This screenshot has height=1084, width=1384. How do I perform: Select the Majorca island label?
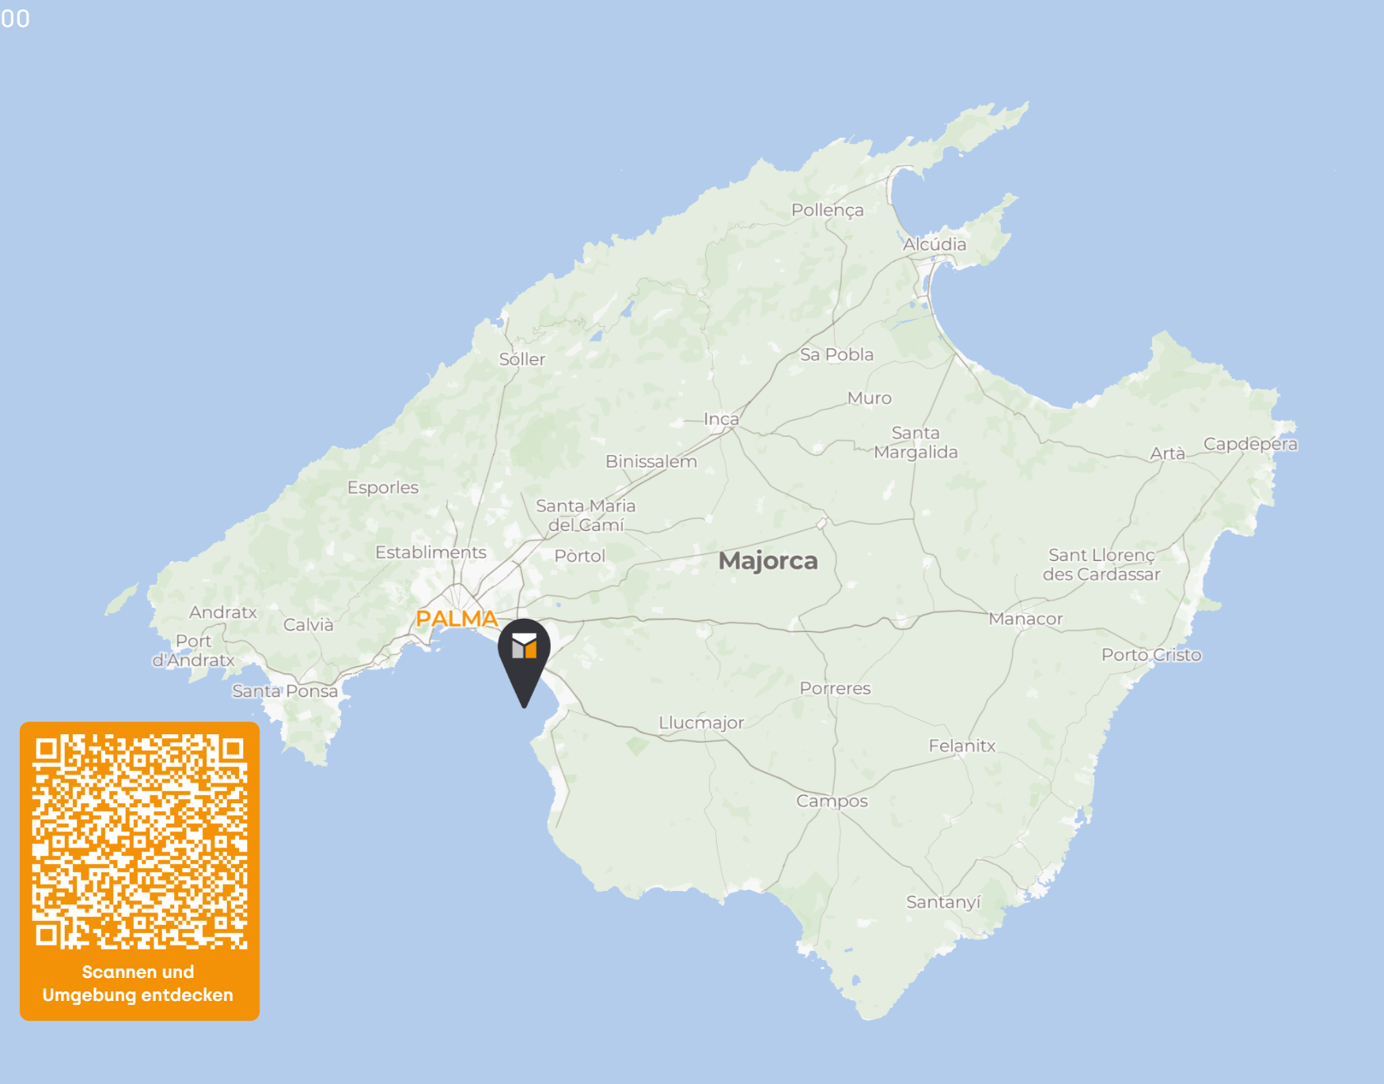click(768, 561)
